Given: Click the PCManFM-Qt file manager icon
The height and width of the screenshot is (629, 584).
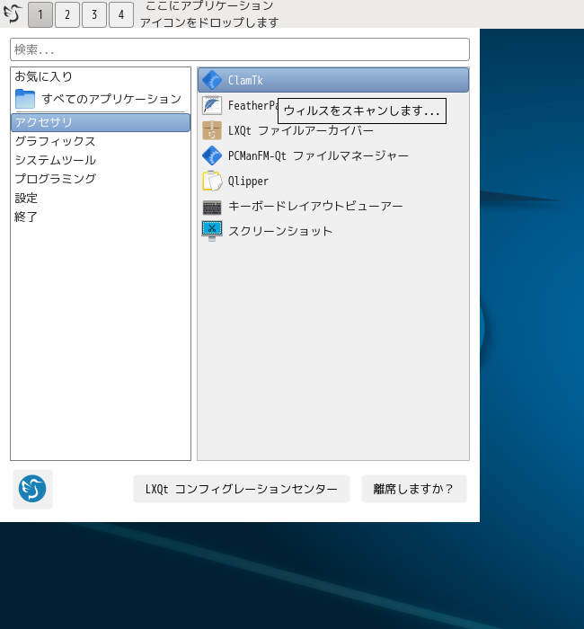Looking at the screenshot, I should point(212,155).
